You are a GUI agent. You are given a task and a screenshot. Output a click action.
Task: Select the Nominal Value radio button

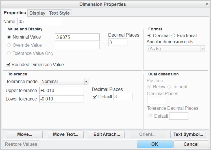point(9,37)
